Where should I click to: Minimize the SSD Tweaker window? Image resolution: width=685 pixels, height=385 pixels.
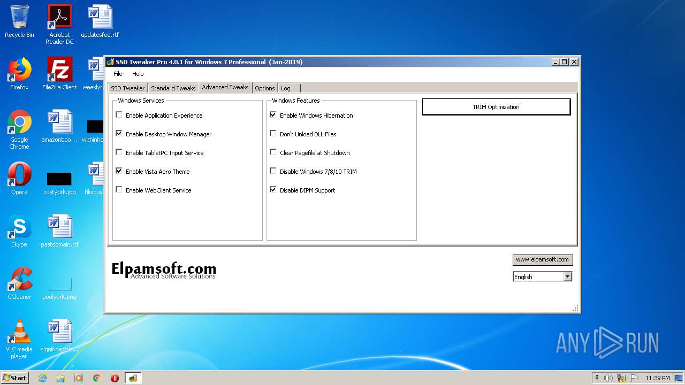555,62
